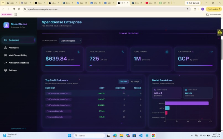Open Notepad from the taskbar
Screen dimensions: 223x139
pyautogui.click(x=147, y=136)
